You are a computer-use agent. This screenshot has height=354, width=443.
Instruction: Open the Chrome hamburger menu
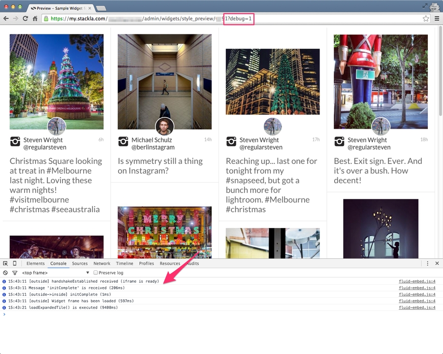coord(437,19)
